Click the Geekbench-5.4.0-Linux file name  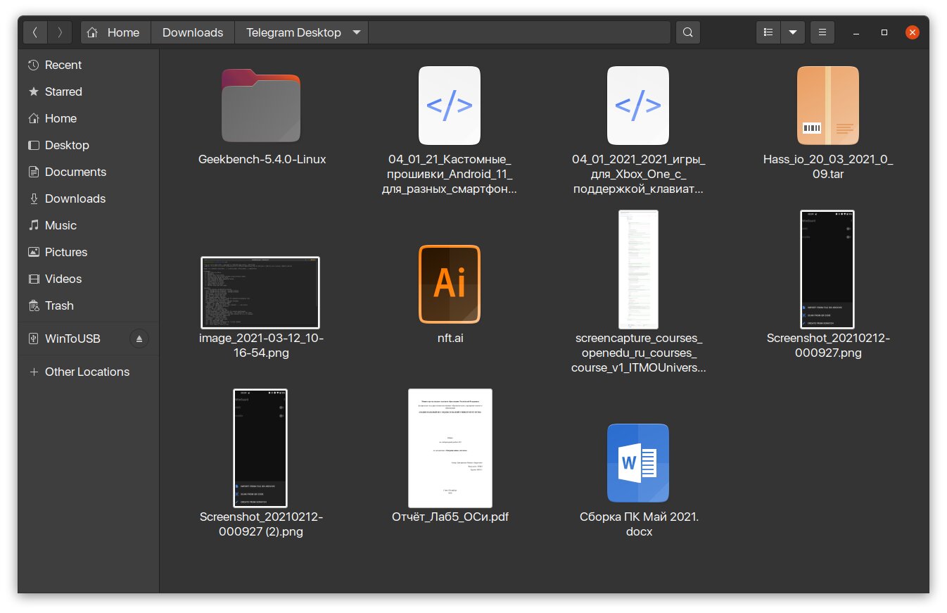262,159
